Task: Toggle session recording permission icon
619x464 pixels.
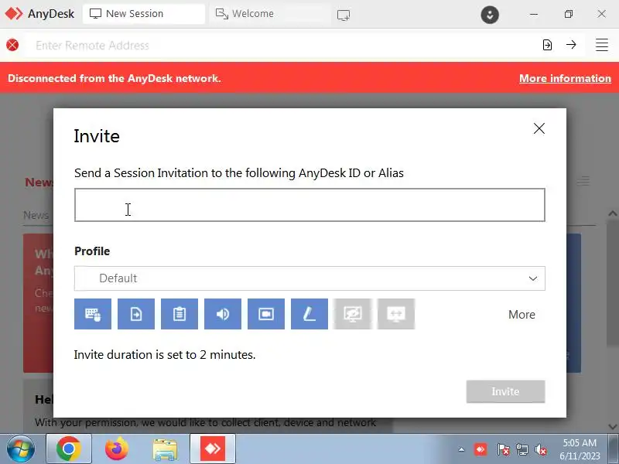Action: point(266,314)
